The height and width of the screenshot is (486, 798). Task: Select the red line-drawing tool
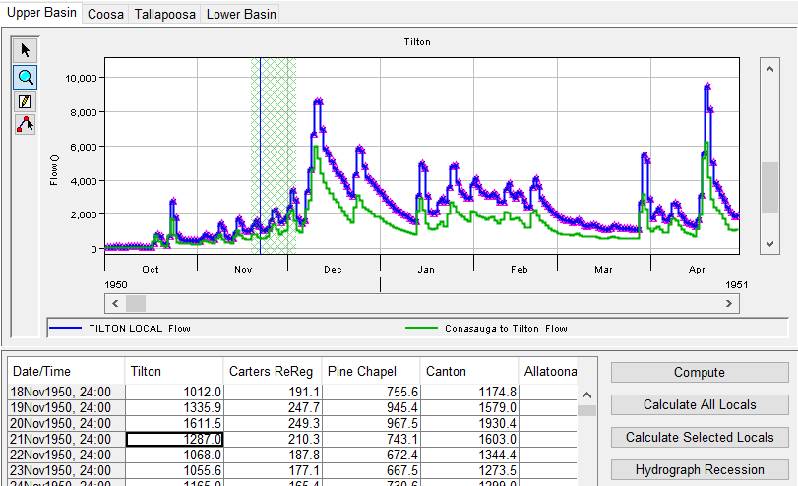[26, 125]
